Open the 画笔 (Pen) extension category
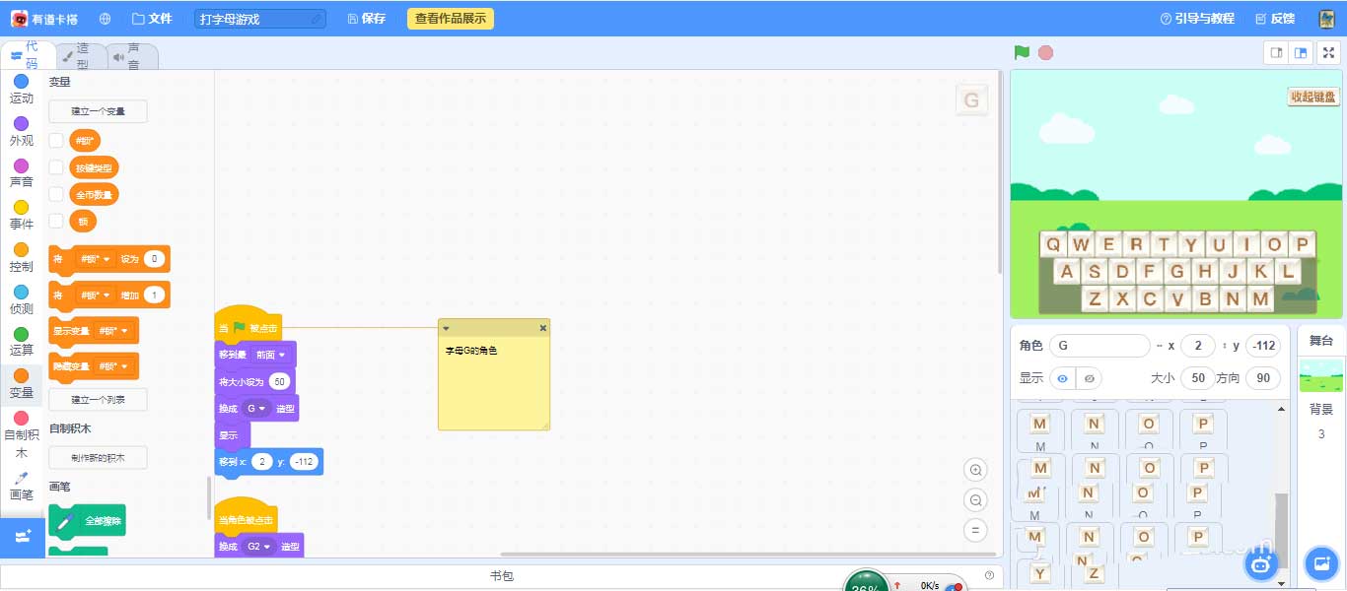 click(x=22, y=486)
